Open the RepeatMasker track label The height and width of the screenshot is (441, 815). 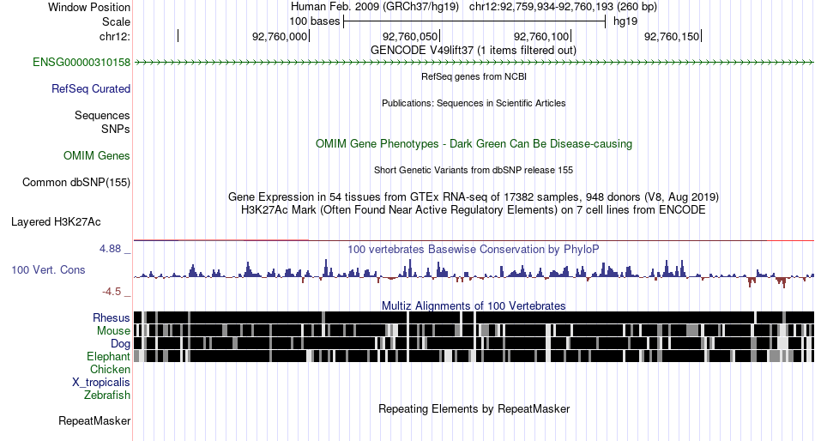click(94, 420)
